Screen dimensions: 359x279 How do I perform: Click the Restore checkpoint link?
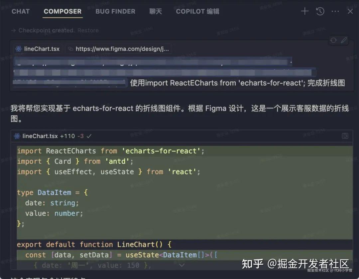88,31
